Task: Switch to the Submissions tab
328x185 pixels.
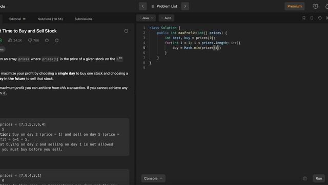Action: point(84,19)
